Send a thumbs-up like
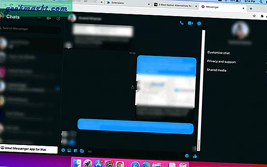This screenshot has height=167, width=267. point(195,156)
